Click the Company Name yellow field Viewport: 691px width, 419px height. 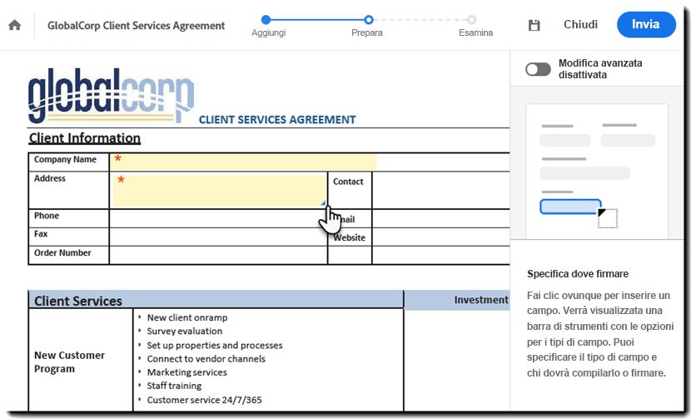pyautogui.click(x=244, y=162)
